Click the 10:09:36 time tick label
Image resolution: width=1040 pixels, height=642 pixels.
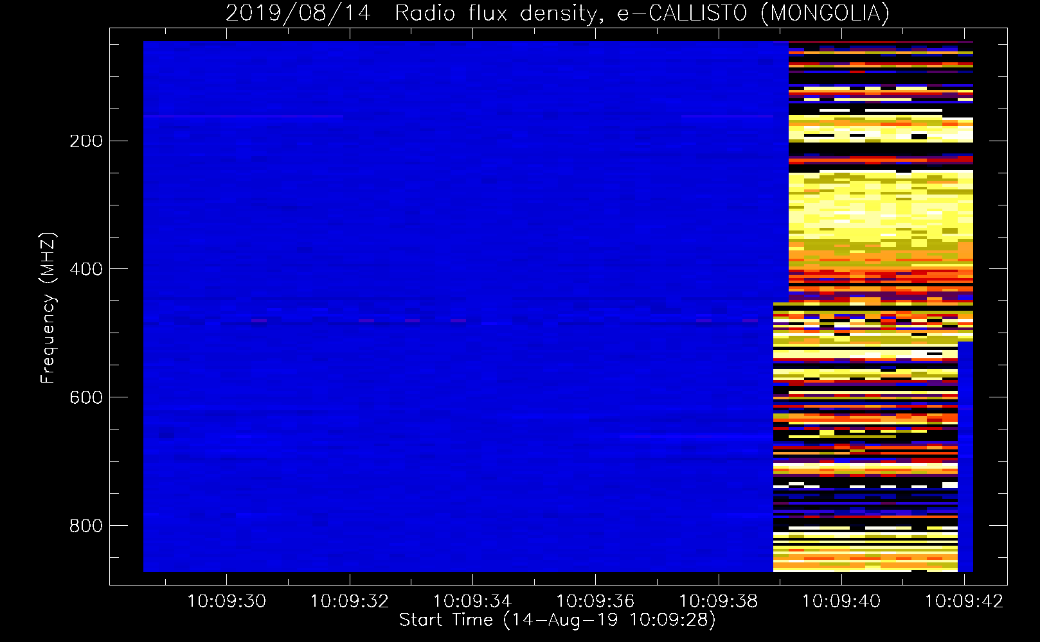[595, 601]
